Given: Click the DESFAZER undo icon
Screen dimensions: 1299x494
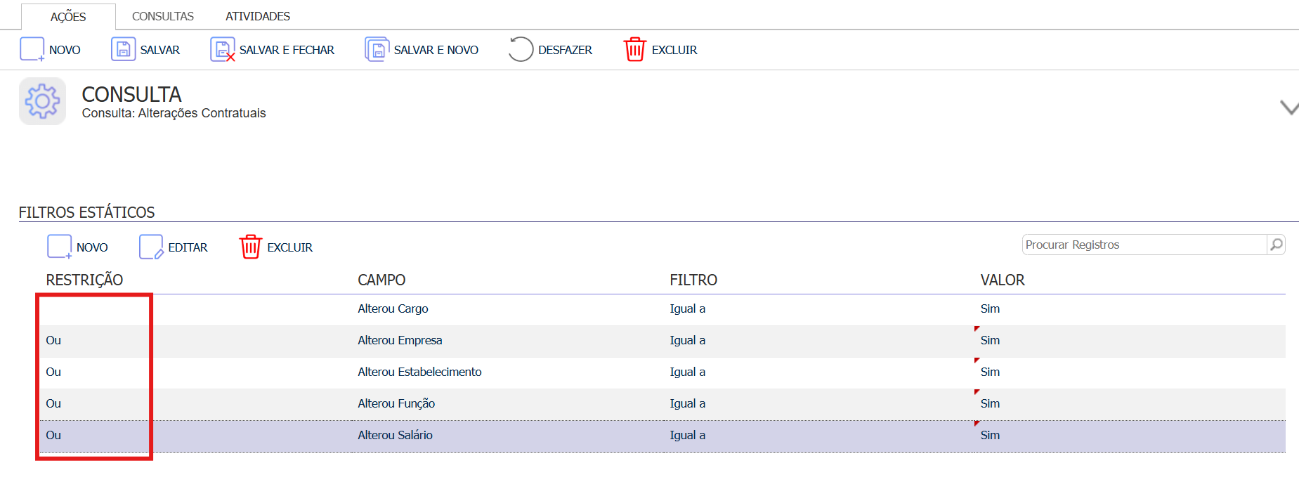Looking at the screenshot, I should pos(521,50).
